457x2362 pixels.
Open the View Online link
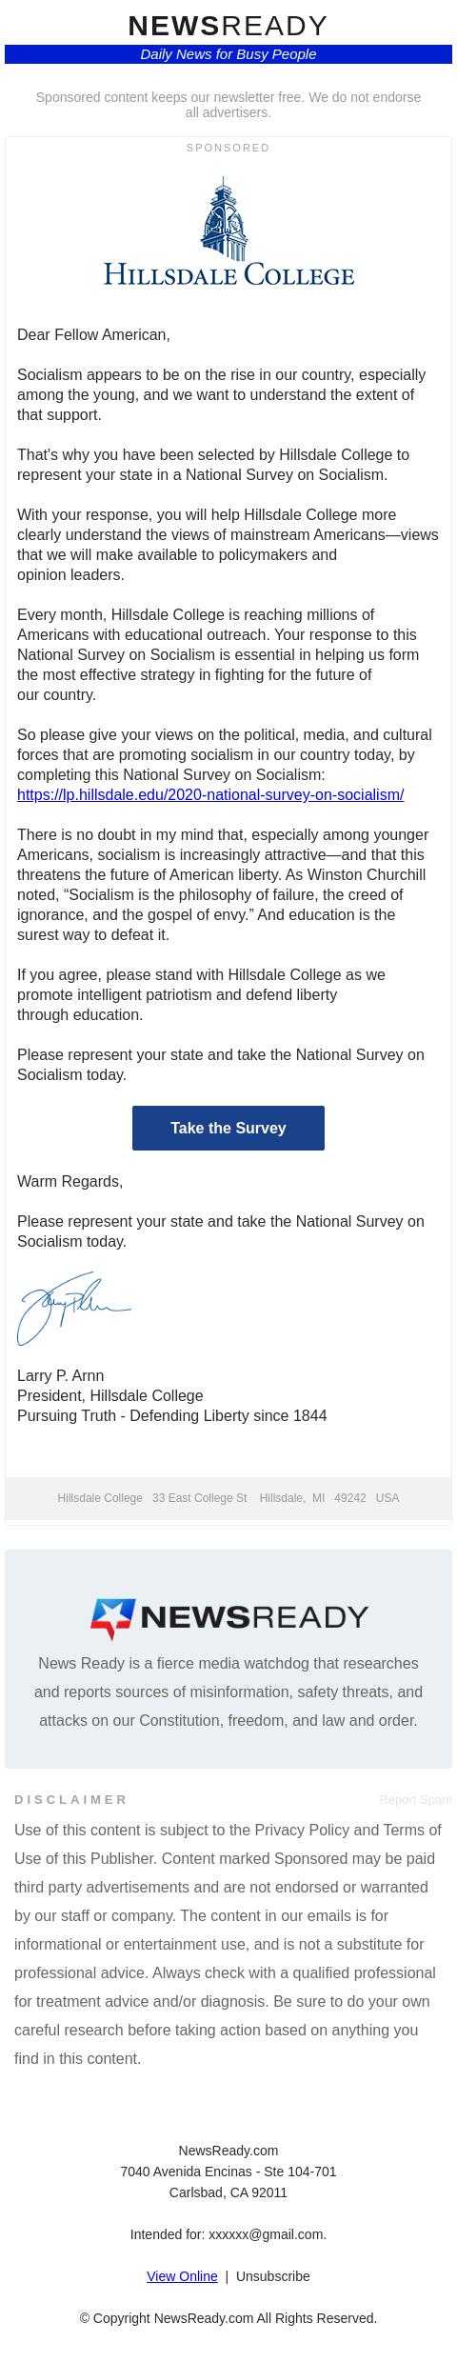[182, 2275]
